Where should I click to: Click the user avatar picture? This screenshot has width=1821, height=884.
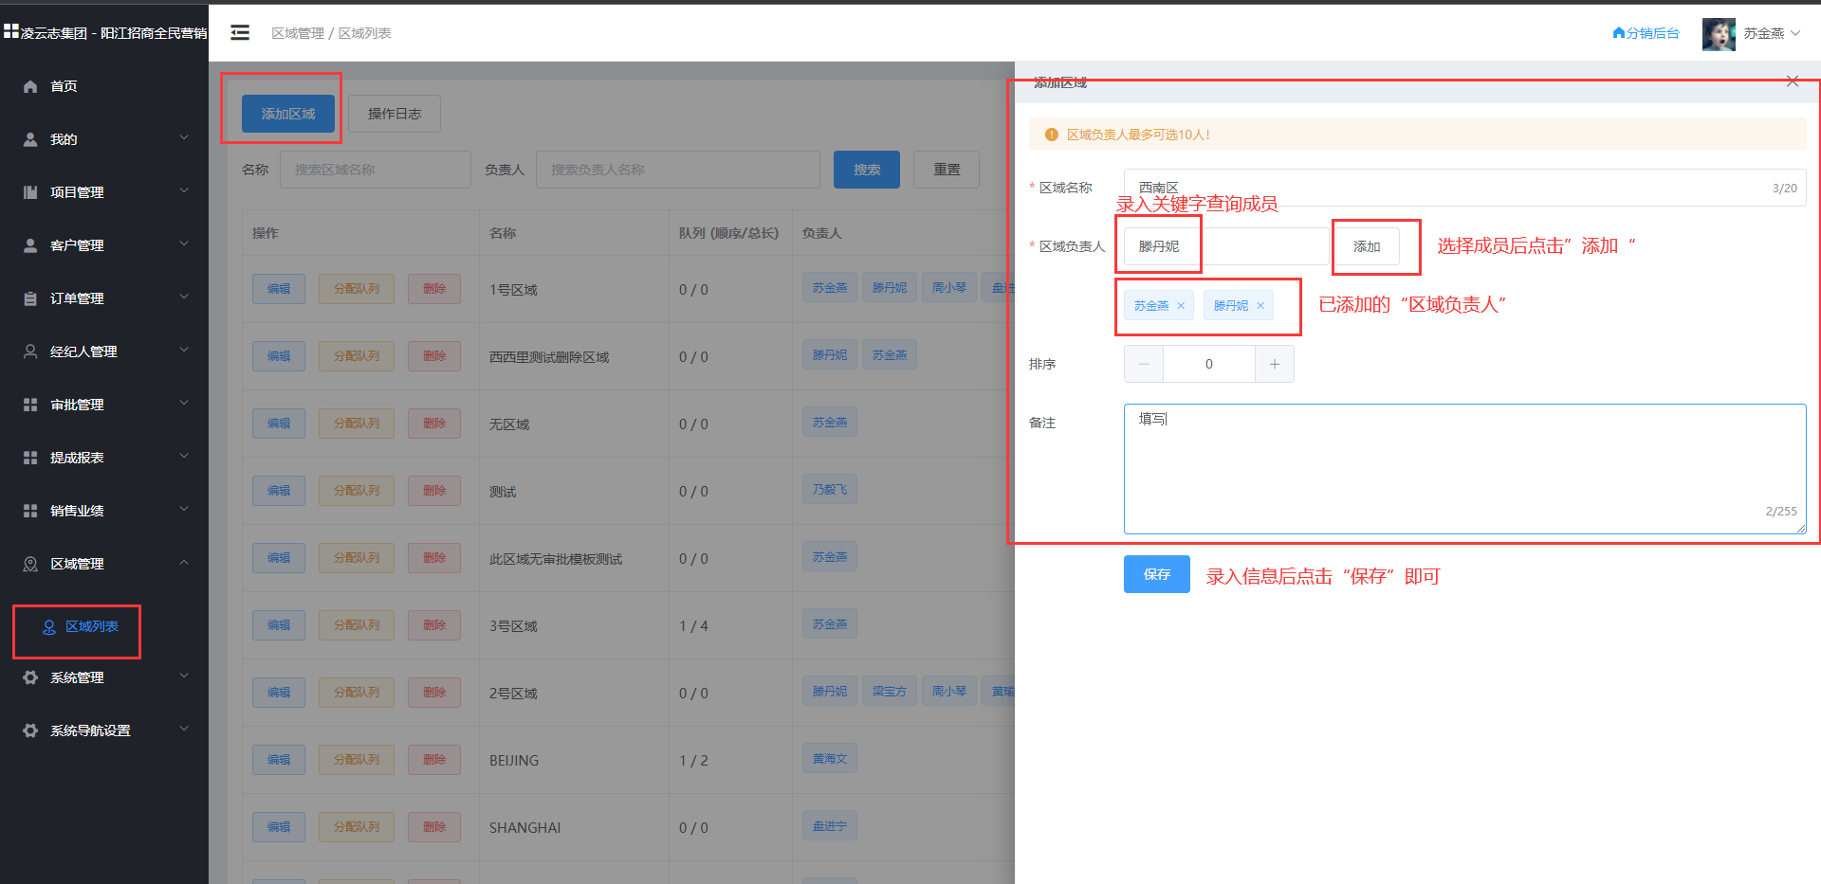[1719, 34]
